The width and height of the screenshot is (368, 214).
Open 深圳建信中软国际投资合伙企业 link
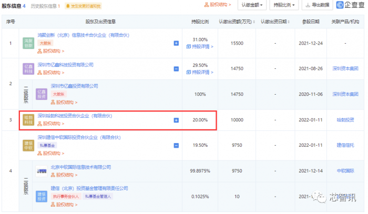click(x=79, y=137)
